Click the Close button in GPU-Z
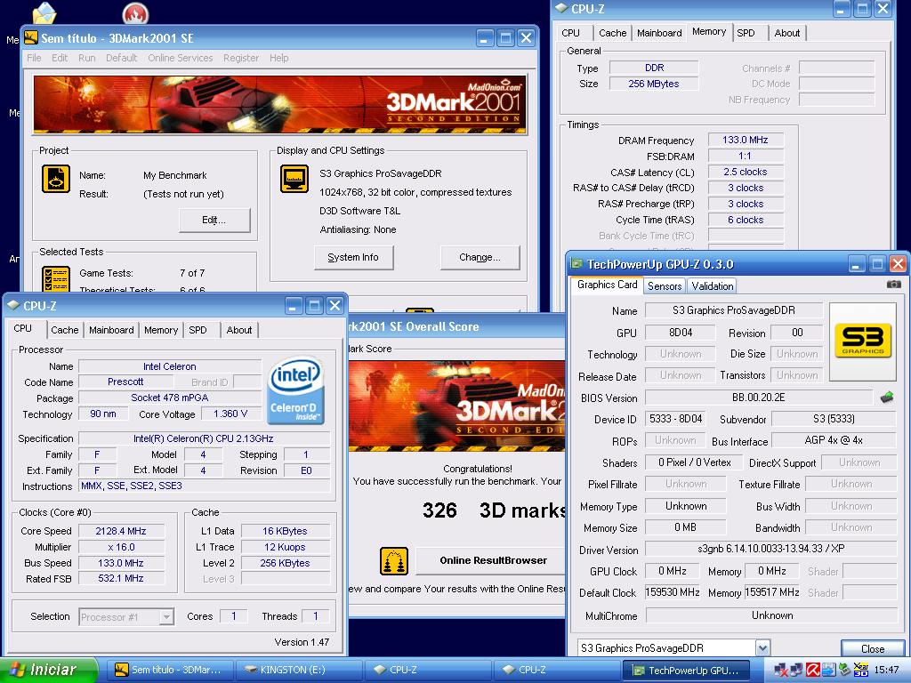Viewport: 911px width, 683px height. (x=873, y=648)
